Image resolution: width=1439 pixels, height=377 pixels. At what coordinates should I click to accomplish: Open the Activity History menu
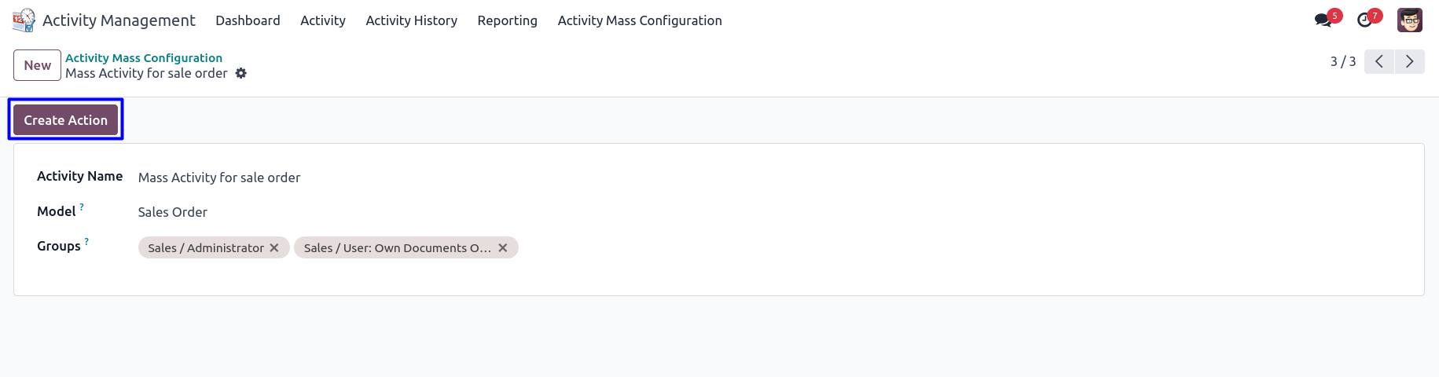(411, 20)
